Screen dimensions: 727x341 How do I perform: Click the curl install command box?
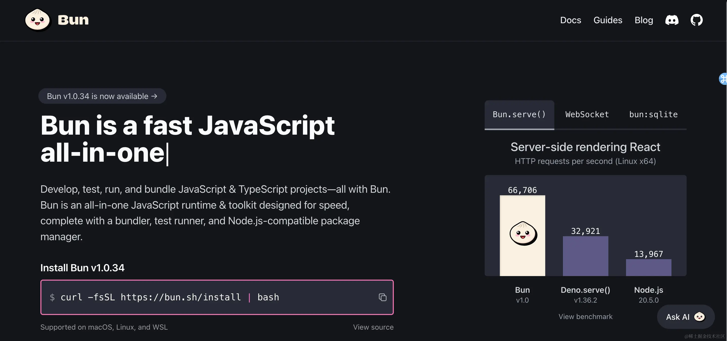tap(217, 297)
